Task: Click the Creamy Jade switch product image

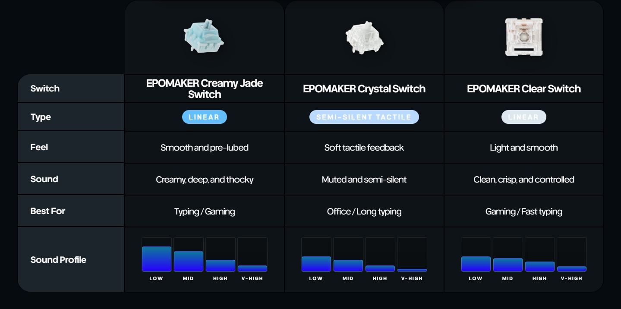Action: point(204,37)
